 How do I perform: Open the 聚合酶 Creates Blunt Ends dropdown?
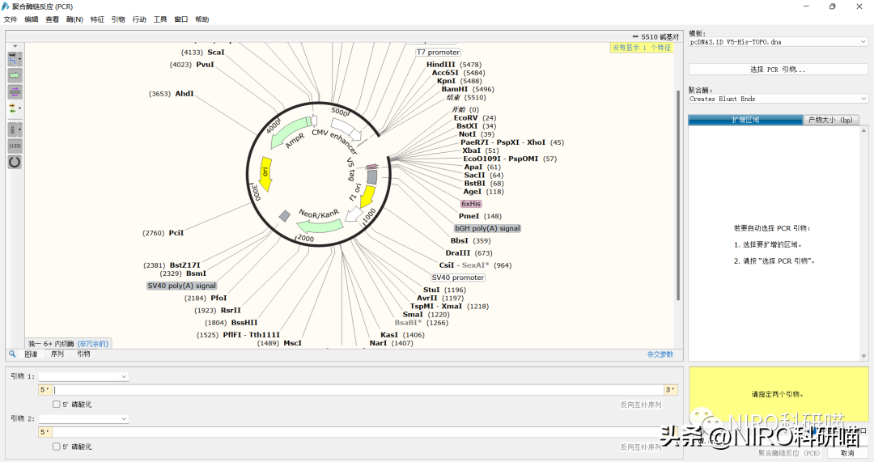click(778, 99)
